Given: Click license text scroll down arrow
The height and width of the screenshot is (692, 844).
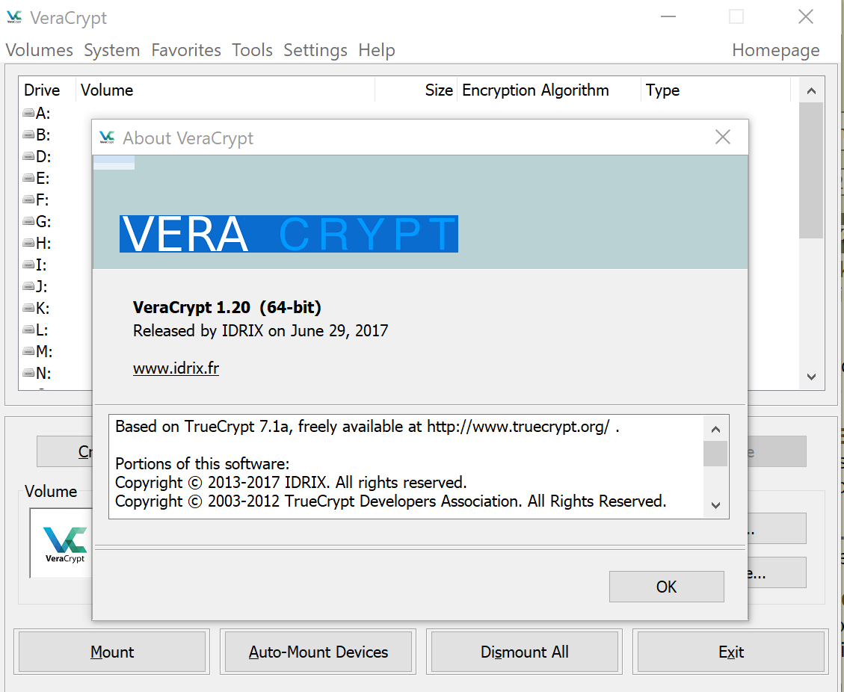Looking at the screenshot, I should click(x=715, y=504).
